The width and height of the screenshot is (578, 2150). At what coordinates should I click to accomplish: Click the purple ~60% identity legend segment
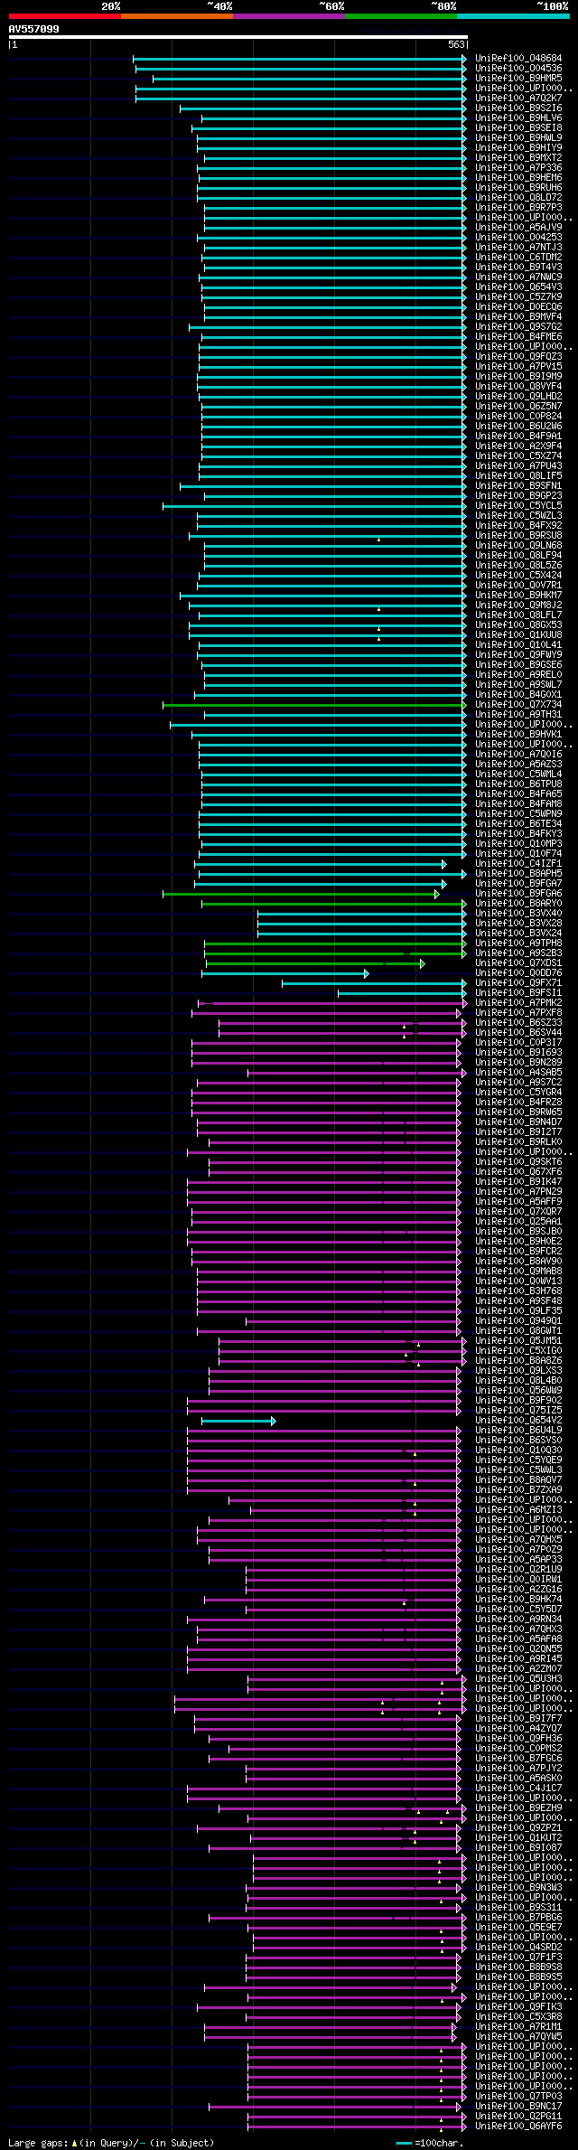click(x=289, y=15)
